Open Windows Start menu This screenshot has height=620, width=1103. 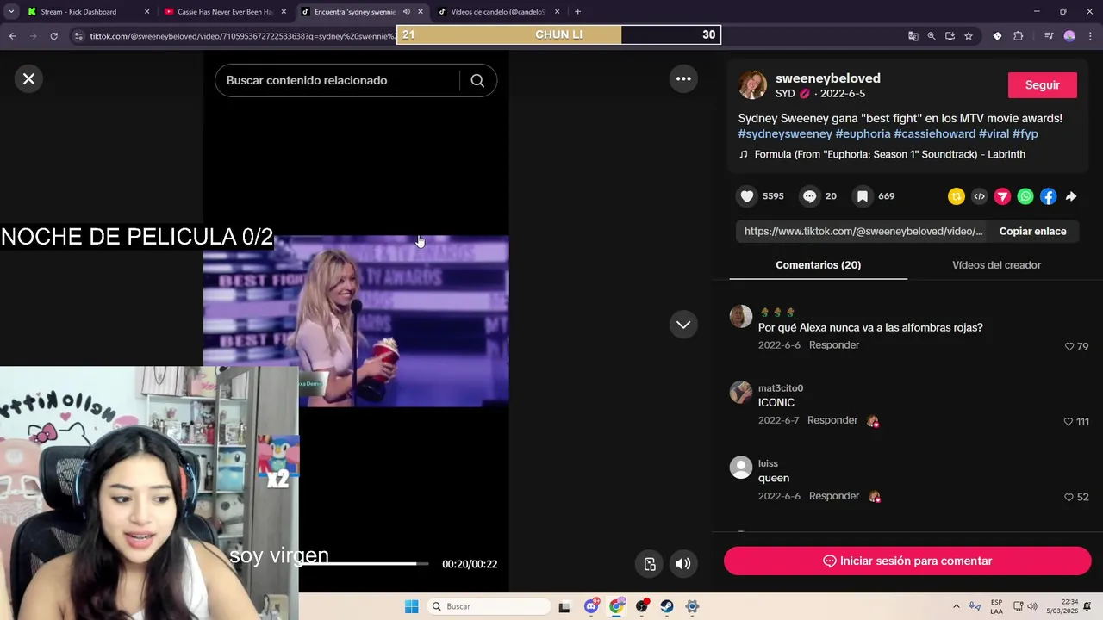pyautogui.click(x=412, y=606)
